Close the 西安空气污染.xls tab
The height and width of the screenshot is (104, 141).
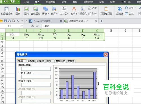coord(96,21)
